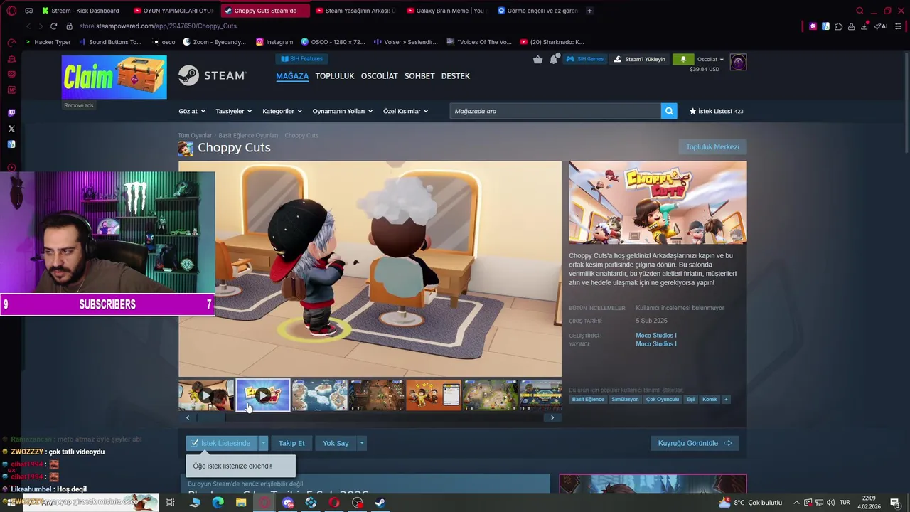This screenshot has height=512, width=910.
Task: Click the green notification bell button
Action: click(x=683, y=60)
